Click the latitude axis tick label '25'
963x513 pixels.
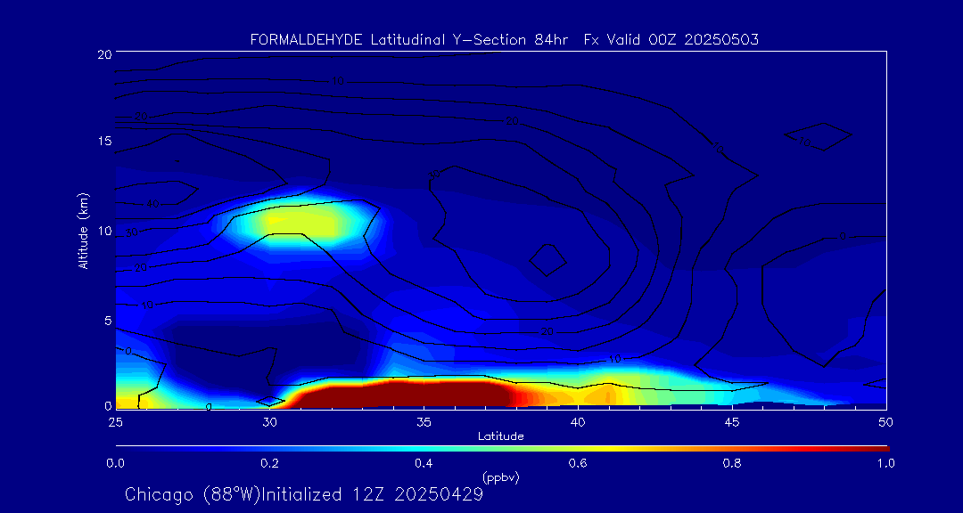(x=115, y=422)
